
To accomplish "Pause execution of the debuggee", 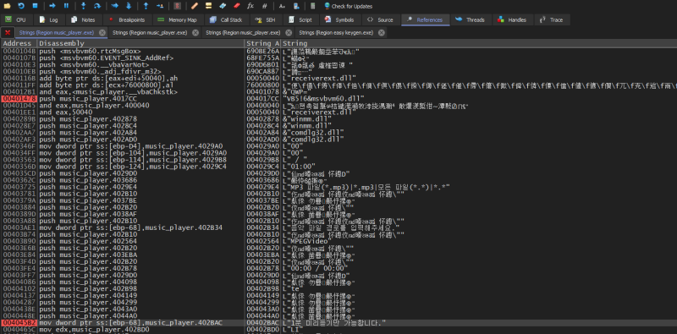I will click(x=66, y=6).
